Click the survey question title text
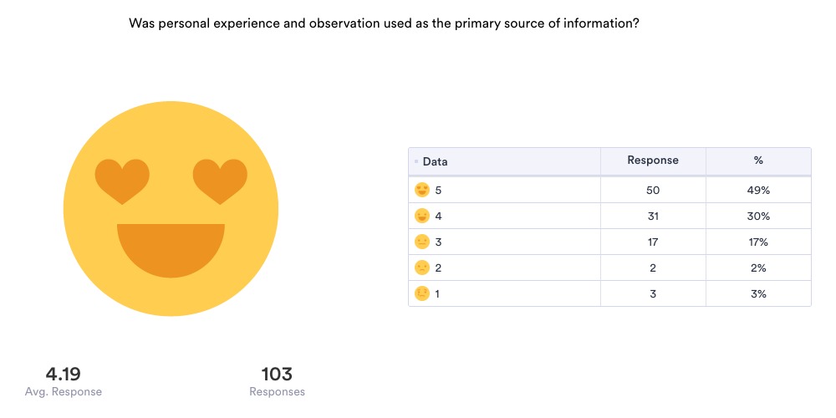This screenshot has width=836, height=418. pyautogui.click(x=384, y=23)
